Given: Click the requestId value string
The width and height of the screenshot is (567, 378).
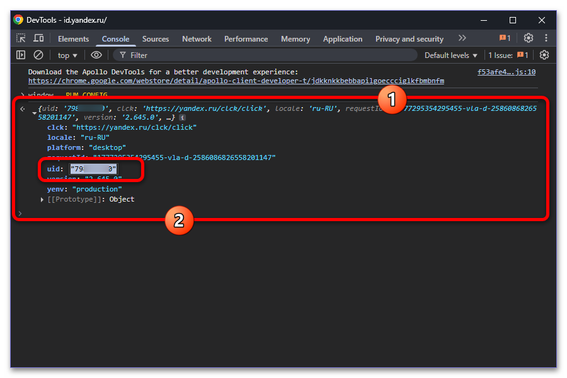Looking at the screenshot, I should pyautogui.click(x=185, y=157).
